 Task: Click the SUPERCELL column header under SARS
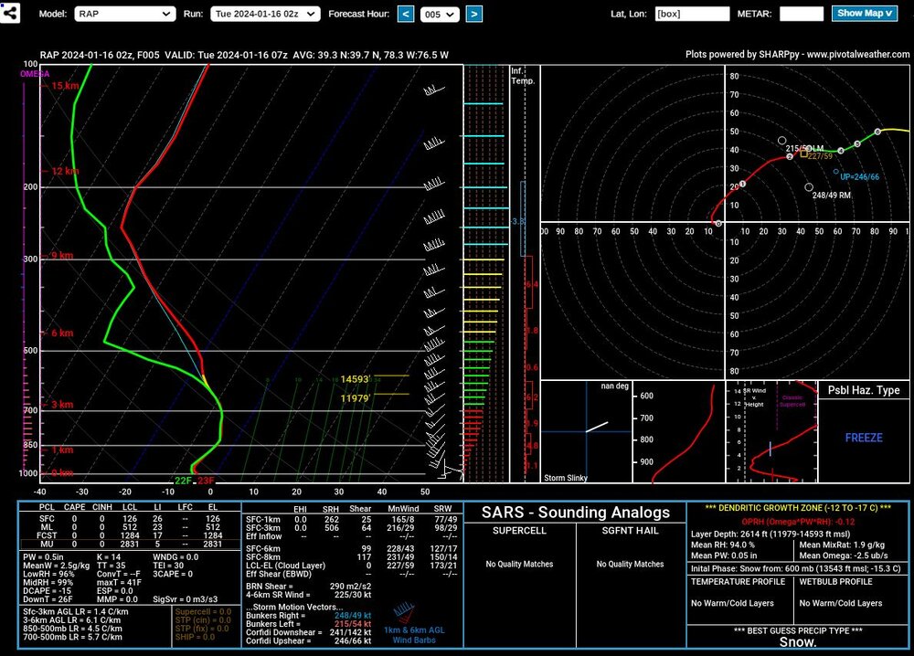point(520,531)
